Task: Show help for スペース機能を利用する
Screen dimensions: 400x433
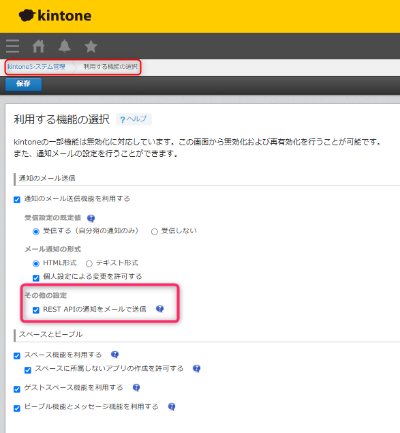Action: pyautogui.click(x=114, y=355)
